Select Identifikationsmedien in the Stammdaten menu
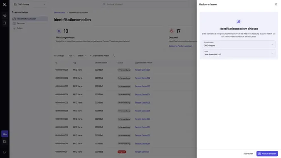The image size is (281, 158). 30,19
